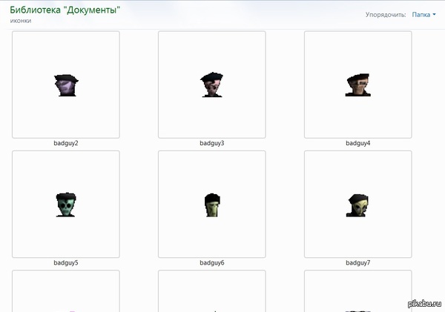Click the badguy3 filename label
This screenshot has height=312, width=445.
[x=212, y=143]
